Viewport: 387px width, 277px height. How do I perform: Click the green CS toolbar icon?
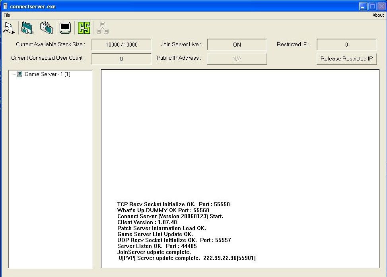click(x=84, y=28)
